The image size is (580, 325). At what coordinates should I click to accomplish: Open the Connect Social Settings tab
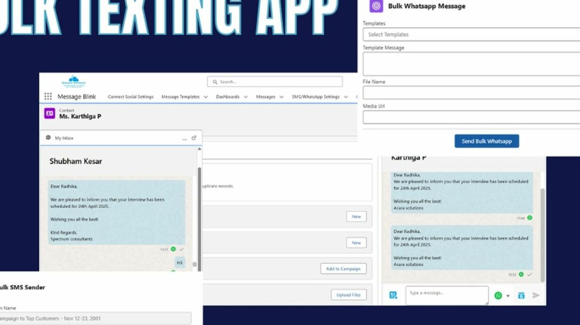point(131,97)
